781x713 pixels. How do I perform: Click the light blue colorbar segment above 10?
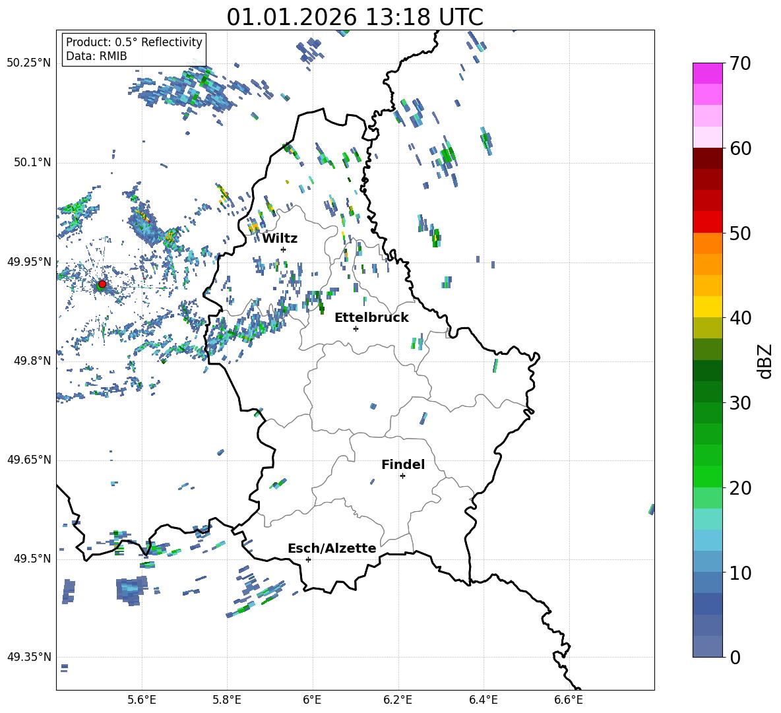[x=707, y=540]
